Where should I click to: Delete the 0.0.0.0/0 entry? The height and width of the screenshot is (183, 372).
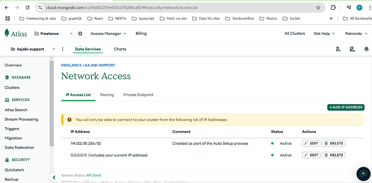(333, 155)
